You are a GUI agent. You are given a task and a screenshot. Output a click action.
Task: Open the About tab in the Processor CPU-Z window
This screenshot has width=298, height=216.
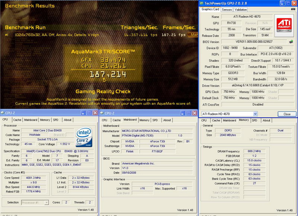(x=67, y=120)
